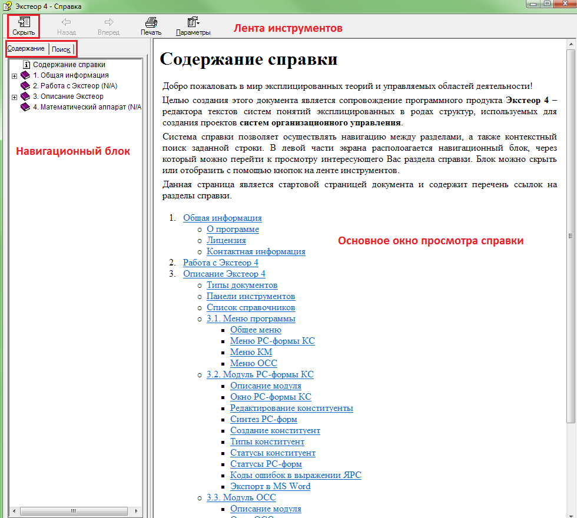Screen dimensions: 577x518
Task: Click the Вперед (Forward) arrow icon
Action: [108, 22]
